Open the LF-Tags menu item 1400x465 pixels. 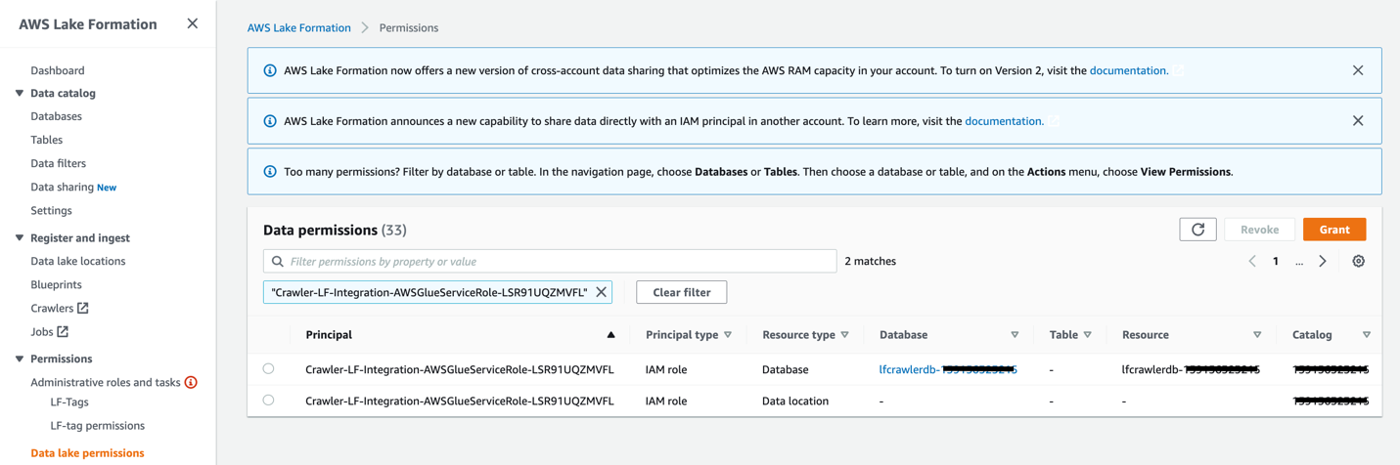tap(69, 402)
